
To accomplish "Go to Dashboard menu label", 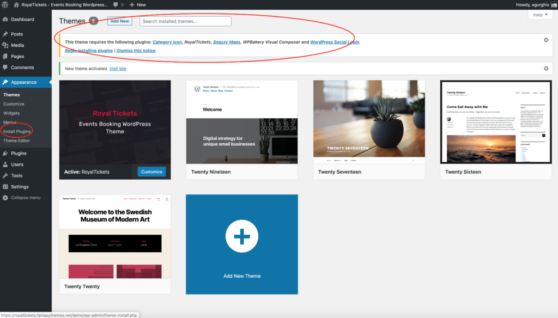I will (22, 19).
